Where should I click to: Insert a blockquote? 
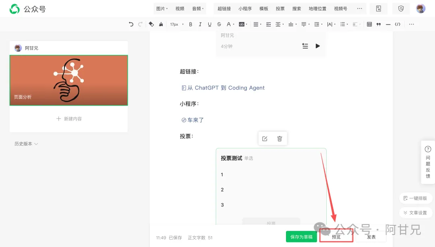tap(379, 24)
